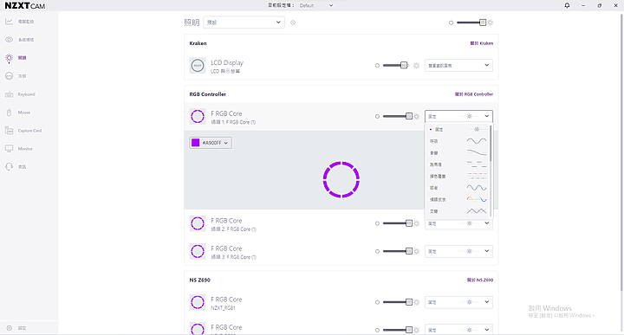Select the Breathing effect with sine wave
Image resolution: width=624 pixels, height=335 pixels.
[x=458, y=141]
